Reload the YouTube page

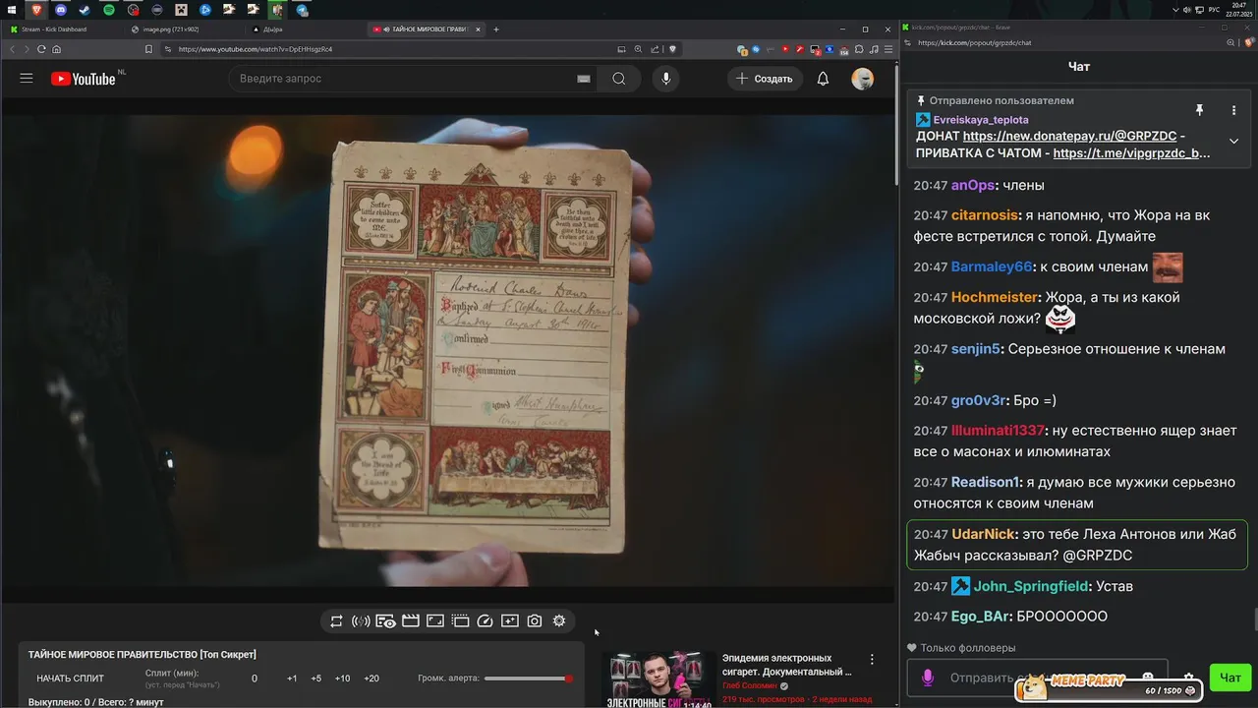pos(41,49)
